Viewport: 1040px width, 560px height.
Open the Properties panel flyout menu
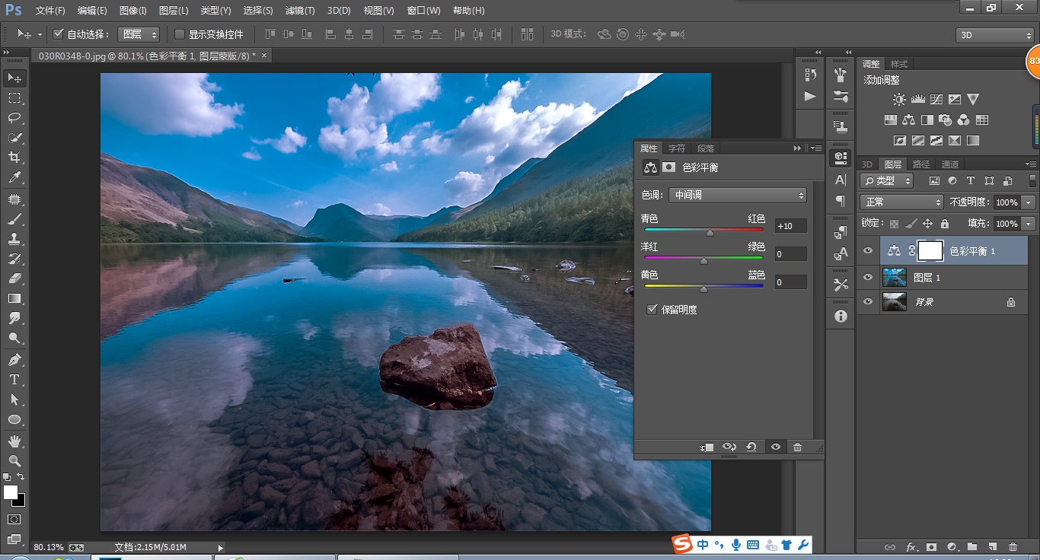[816, 148]
